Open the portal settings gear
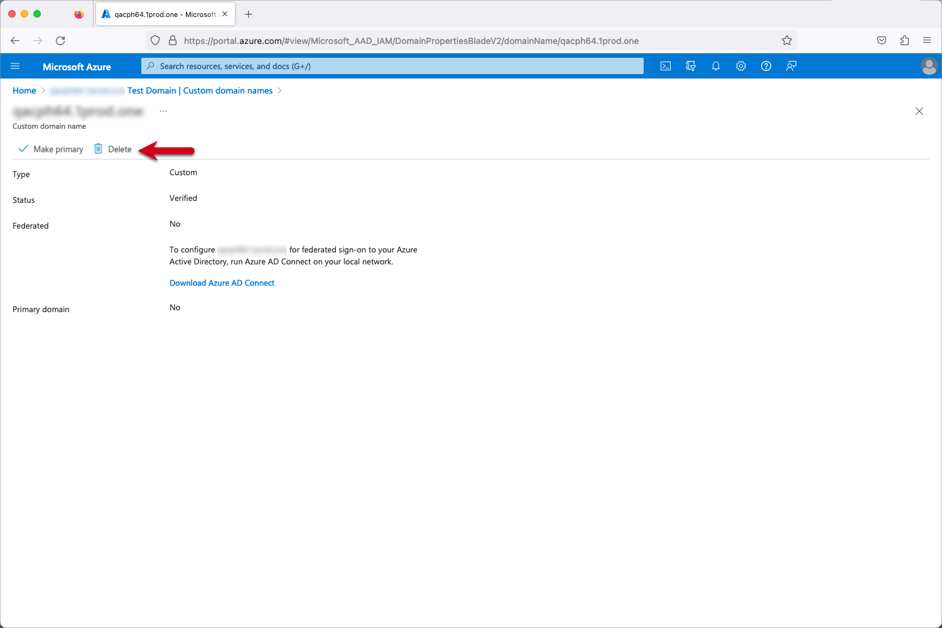 pyautogui.click(x=740, y=66)
